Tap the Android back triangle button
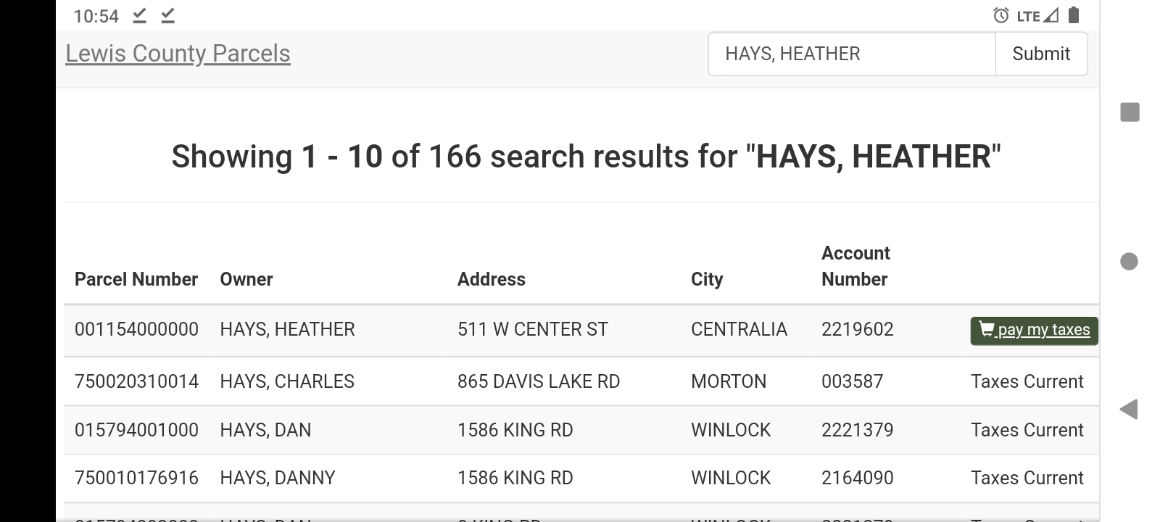1160x522 pixels. [x=1129, y=410]
